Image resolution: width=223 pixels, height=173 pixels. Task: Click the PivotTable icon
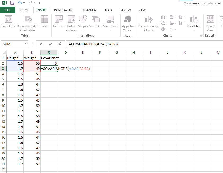pos(8,20)
